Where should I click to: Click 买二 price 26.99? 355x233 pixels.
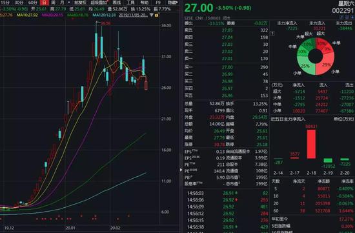(227, 74)
